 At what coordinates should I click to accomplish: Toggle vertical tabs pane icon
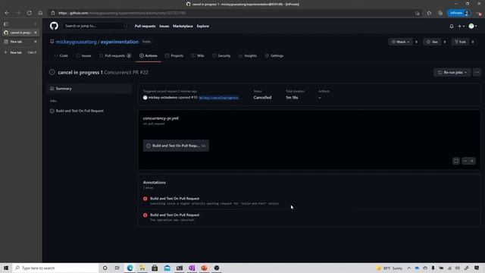6,24
